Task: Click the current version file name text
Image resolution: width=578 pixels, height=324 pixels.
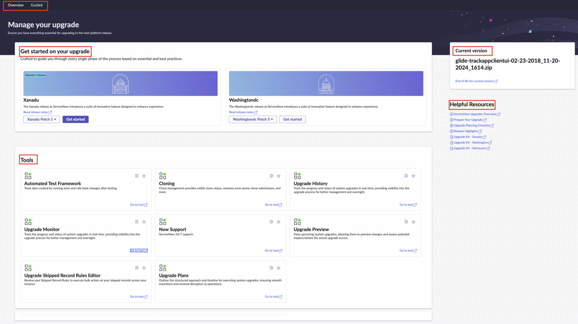Action: click(508, 64)
